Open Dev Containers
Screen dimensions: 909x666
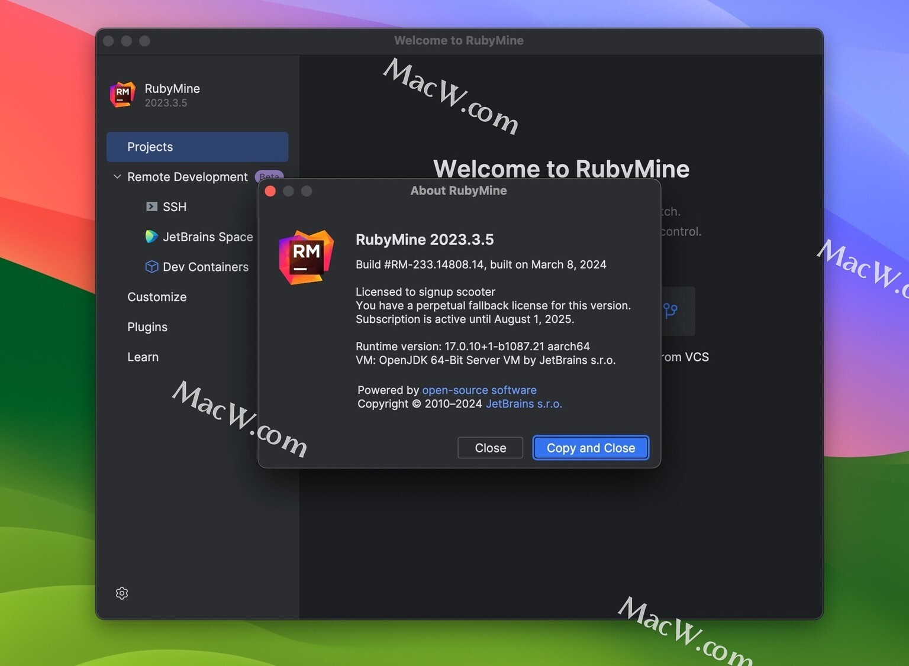205,267
